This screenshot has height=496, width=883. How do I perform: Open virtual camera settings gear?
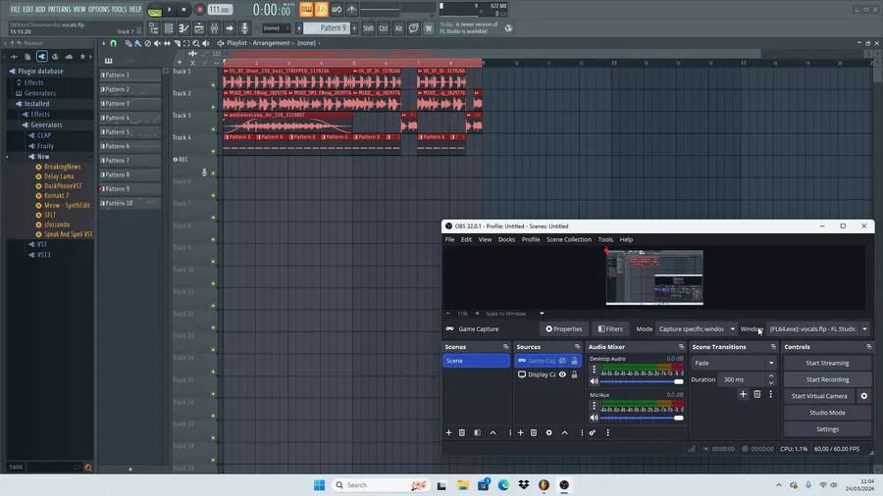(x=863, y=396)
